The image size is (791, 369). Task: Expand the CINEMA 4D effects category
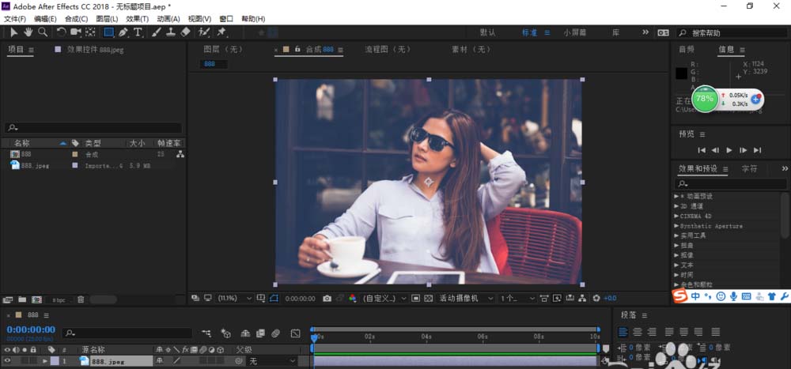click(676, 216)
